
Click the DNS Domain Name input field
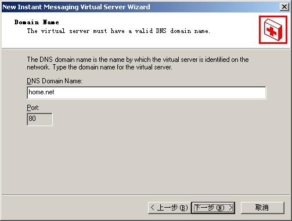click(146, 93)
